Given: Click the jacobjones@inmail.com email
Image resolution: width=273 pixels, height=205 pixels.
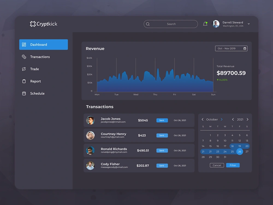Looking at the screenshot, I should pyautogui.click(x=113, y=122).
